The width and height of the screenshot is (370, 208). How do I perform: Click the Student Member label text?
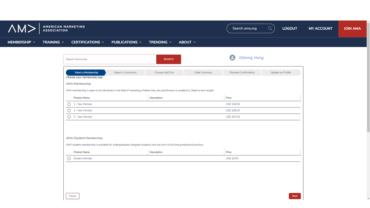[83, 159]
